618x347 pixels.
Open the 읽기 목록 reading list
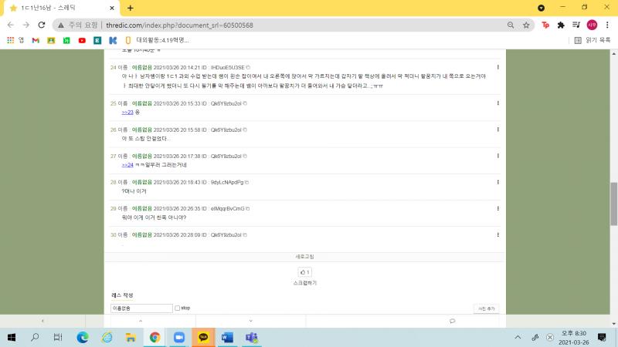pos(593,40)
